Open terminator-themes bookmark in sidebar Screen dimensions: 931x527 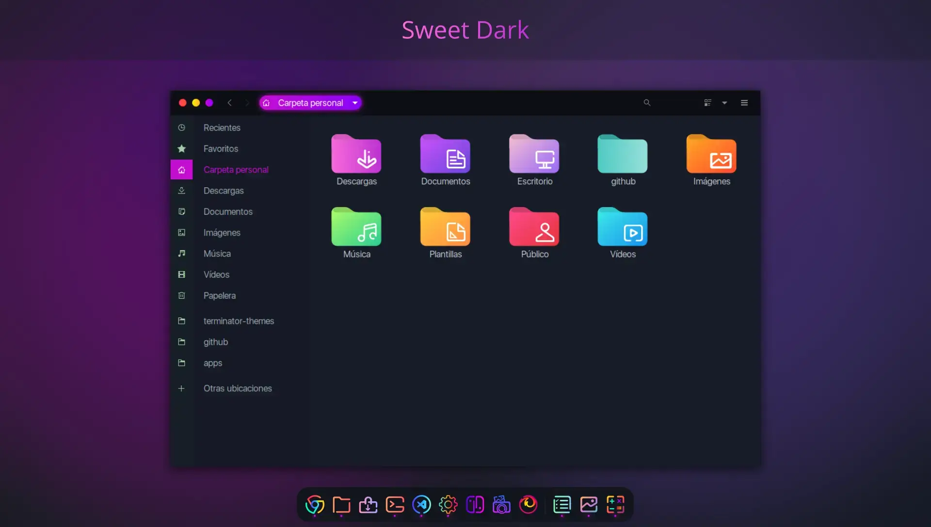pyautogui.click(x=239, y=321)
